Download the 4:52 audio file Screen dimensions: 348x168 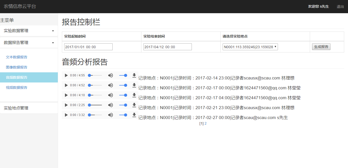click(x=134, y=85)
